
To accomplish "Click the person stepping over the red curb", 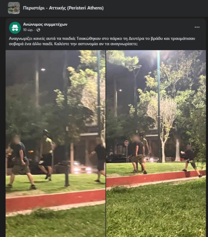I will pos(191,161).
